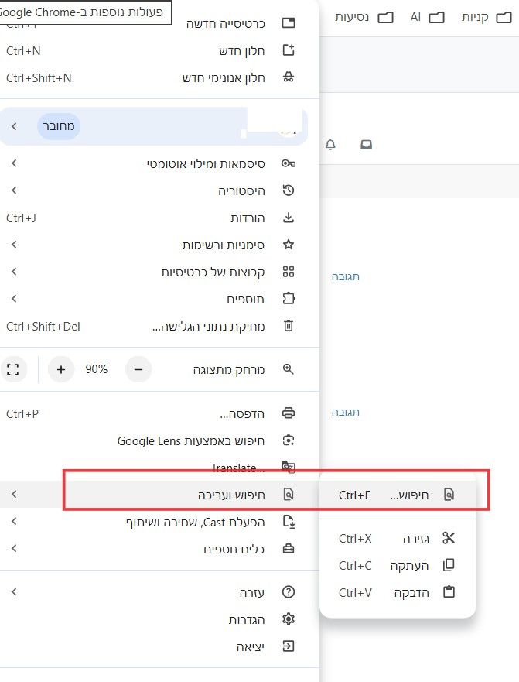Click the Translate icon
The height and width of the screenshot is (682, 519).
(289, 467)
